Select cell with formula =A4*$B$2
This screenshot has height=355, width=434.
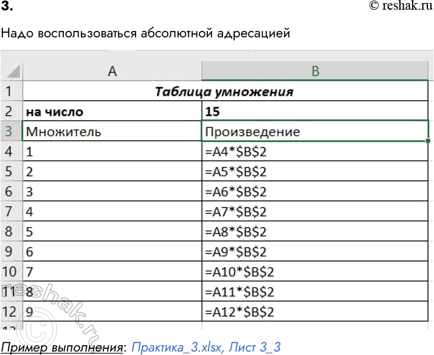[315, 151]
